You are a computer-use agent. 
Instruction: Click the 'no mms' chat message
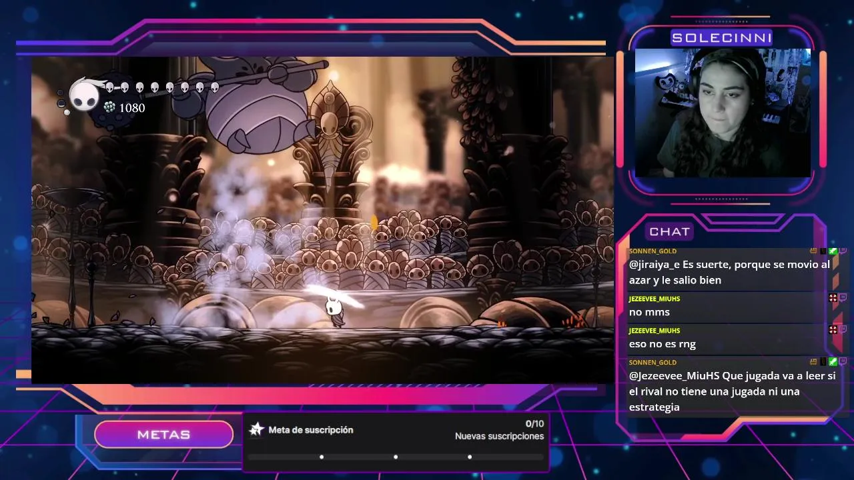click(649, 312)
